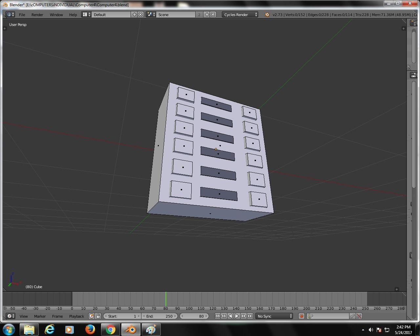
Task: Click the volume speaker tray icon
Action: [x=371, y=330]
